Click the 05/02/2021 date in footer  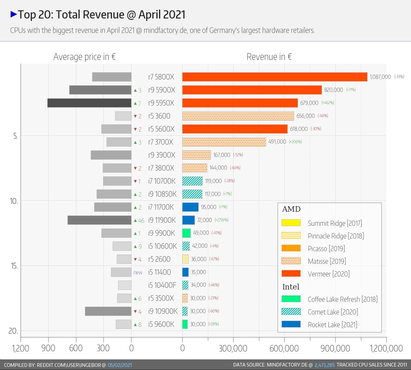click(x=120, y=365)
